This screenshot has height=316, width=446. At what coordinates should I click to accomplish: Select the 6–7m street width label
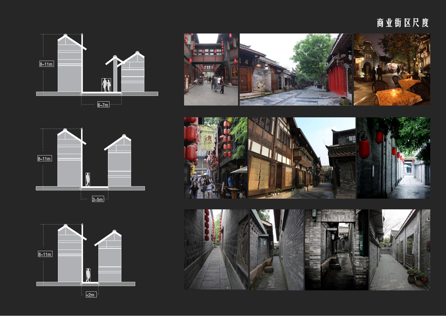click(103, 105)
